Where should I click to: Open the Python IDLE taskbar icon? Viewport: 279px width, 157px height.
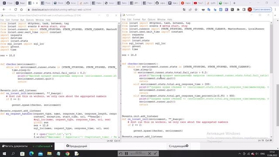pyautogui.click(x=77, y=154)
